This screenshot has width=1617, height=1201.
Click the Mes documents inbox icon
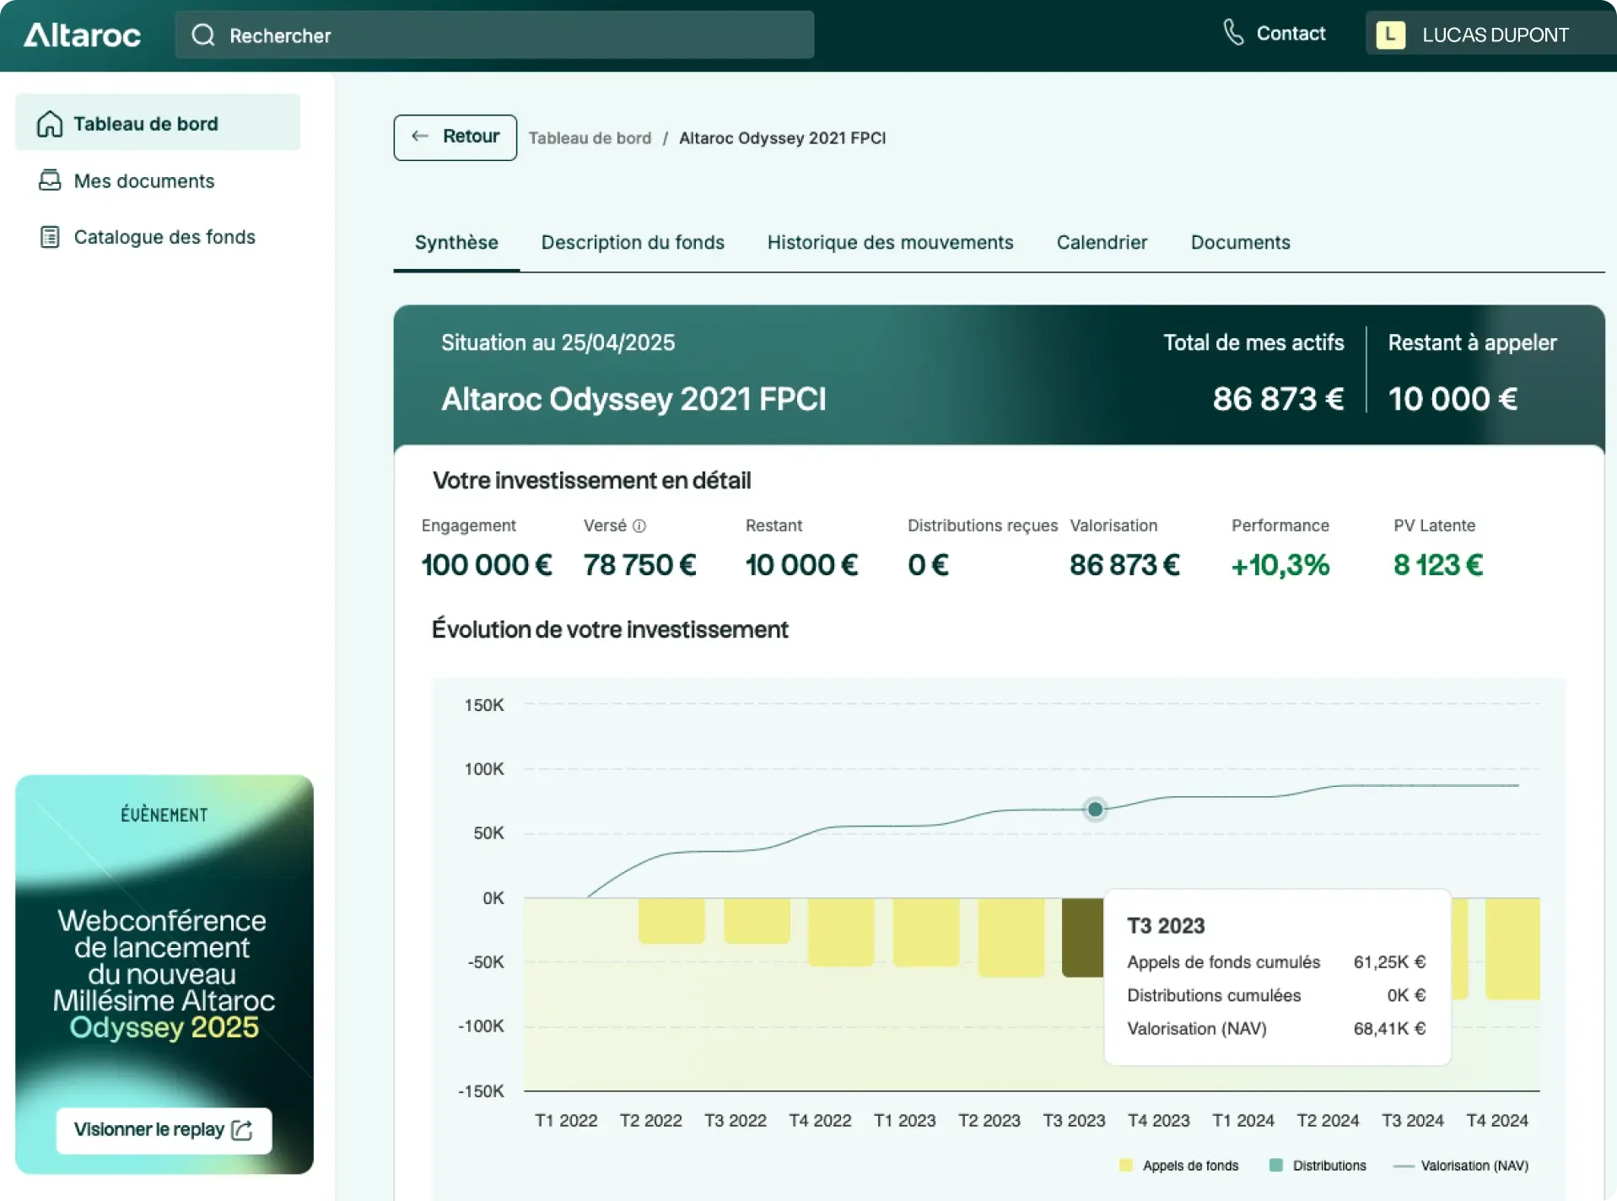pyautogui.click(x=50, y=180)
